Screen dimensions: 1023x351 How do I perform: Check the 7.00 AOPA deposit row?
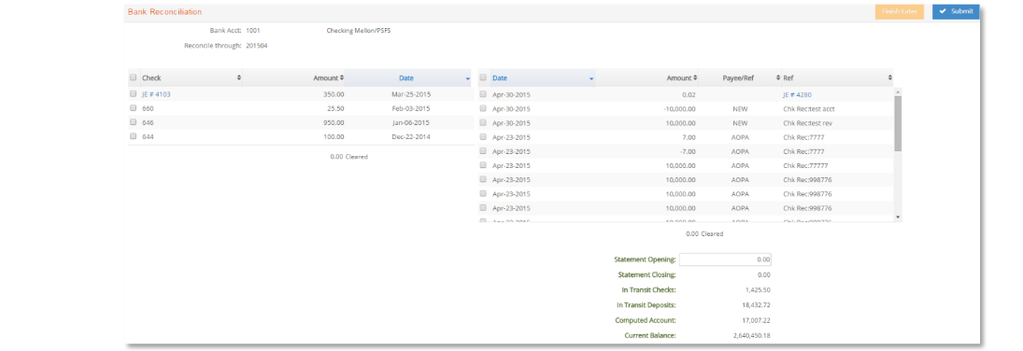[483, 137]
